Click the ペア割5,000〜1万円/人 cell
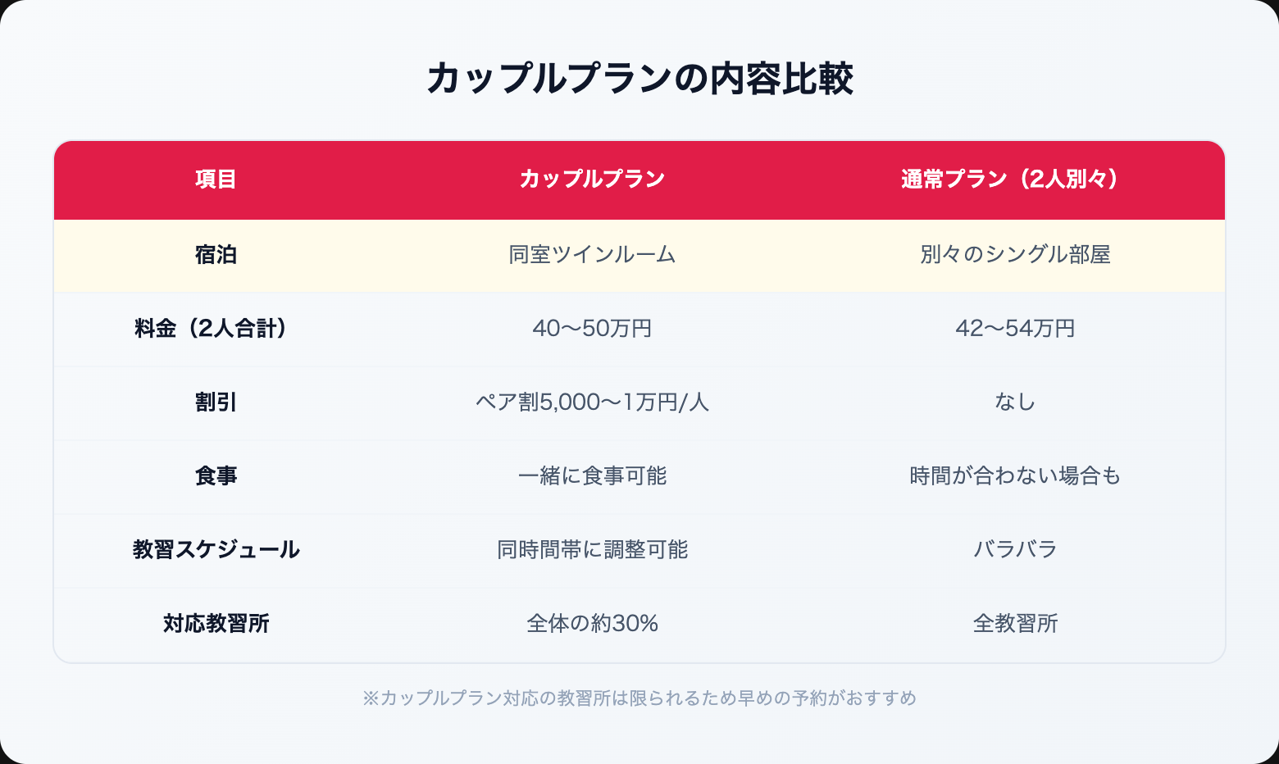Image resolution: width=1279 pixels, height=764 pixels. (x=592, y=402)
